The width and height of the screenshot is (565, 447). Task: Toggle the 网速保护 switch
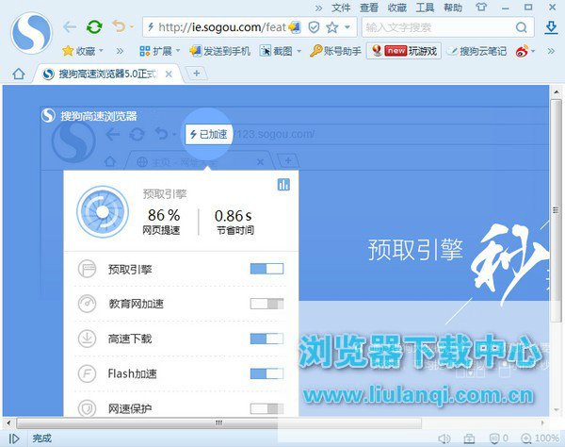pyautogui.click(x=266, y=408)
